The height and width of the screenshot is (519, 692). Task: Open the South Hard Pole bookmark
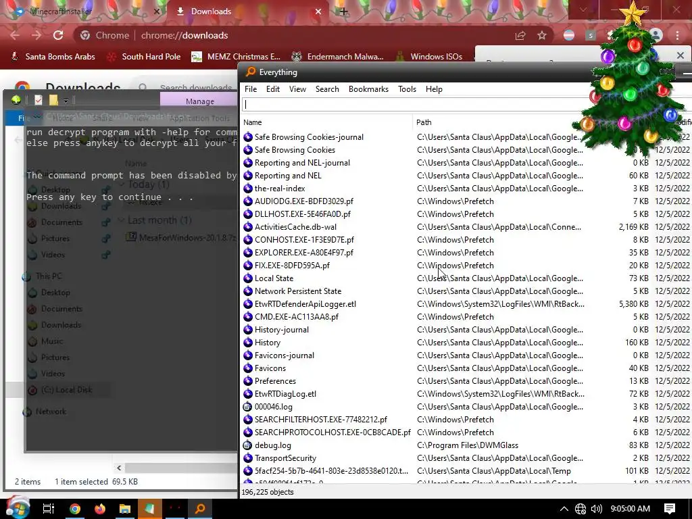click(145, 57)
